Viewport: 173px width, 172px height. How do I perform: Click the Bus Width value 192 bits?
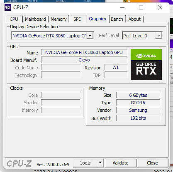[138, 118]
